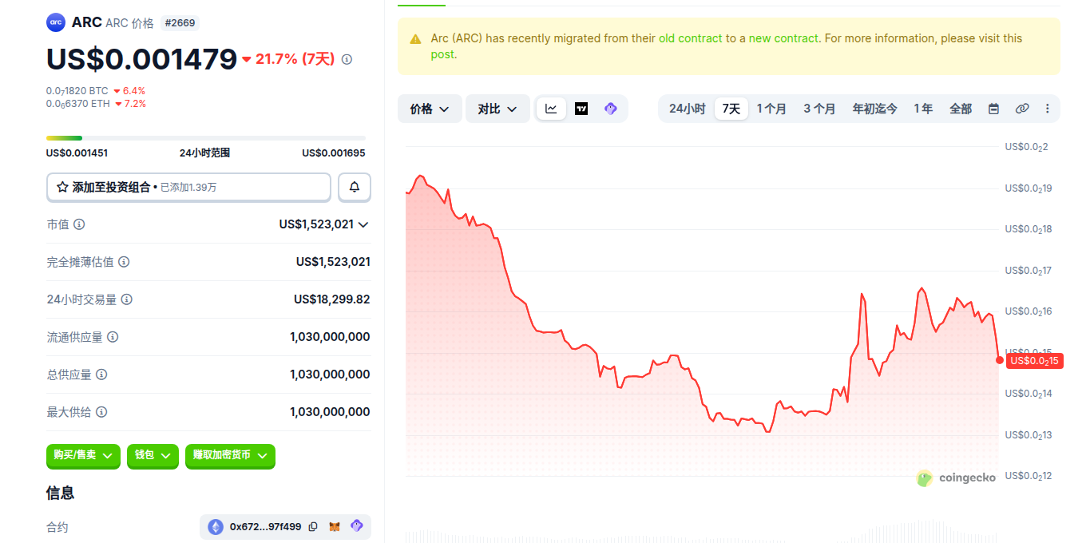Viewport: 1086px width, 543px height.
Task: Click 添加至投资组合 button
Action: (x=188, y=187)
